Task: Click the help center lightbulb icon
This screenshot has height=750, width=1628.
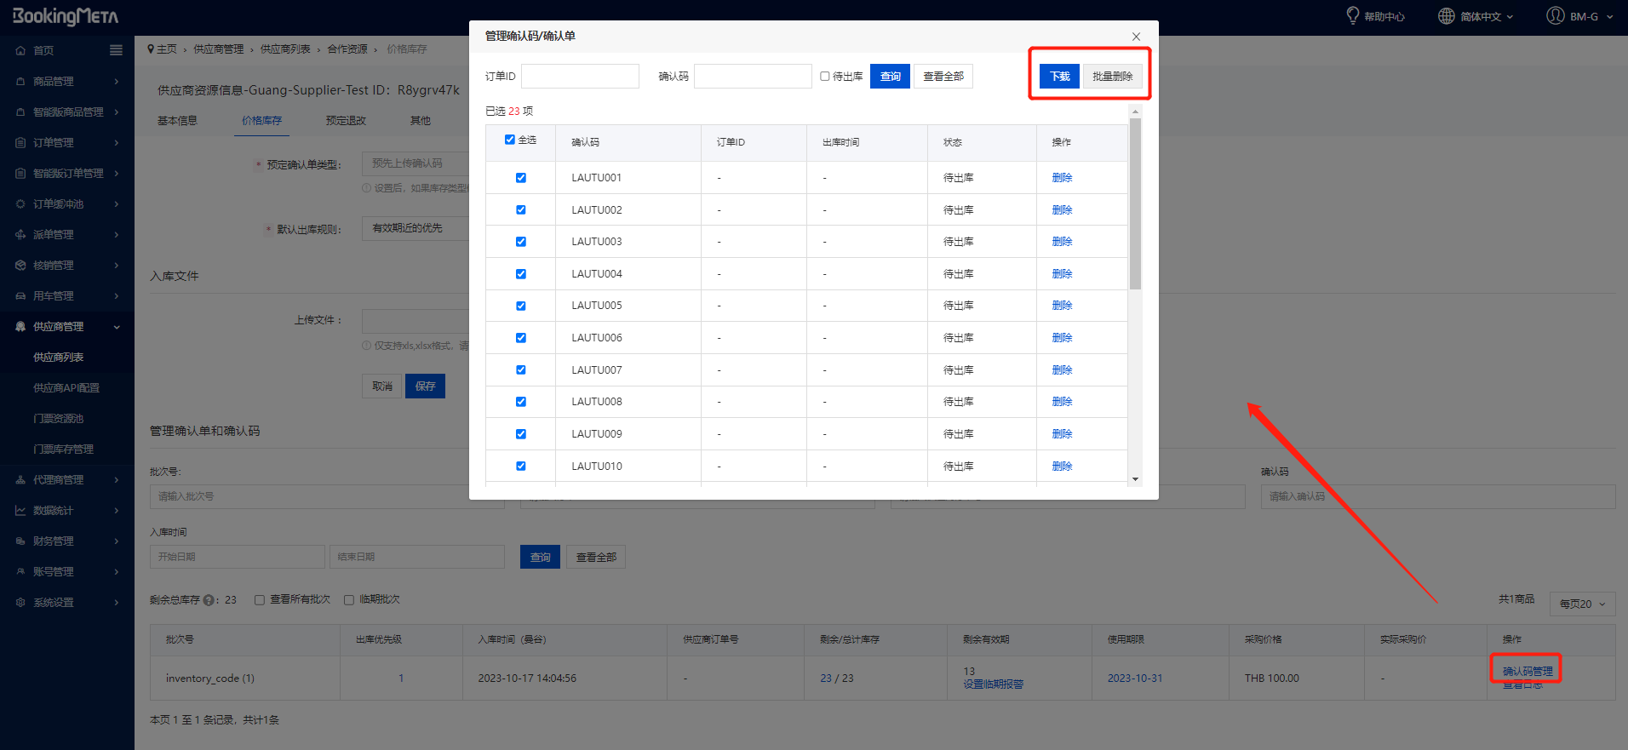Action: pos(1352,16)
